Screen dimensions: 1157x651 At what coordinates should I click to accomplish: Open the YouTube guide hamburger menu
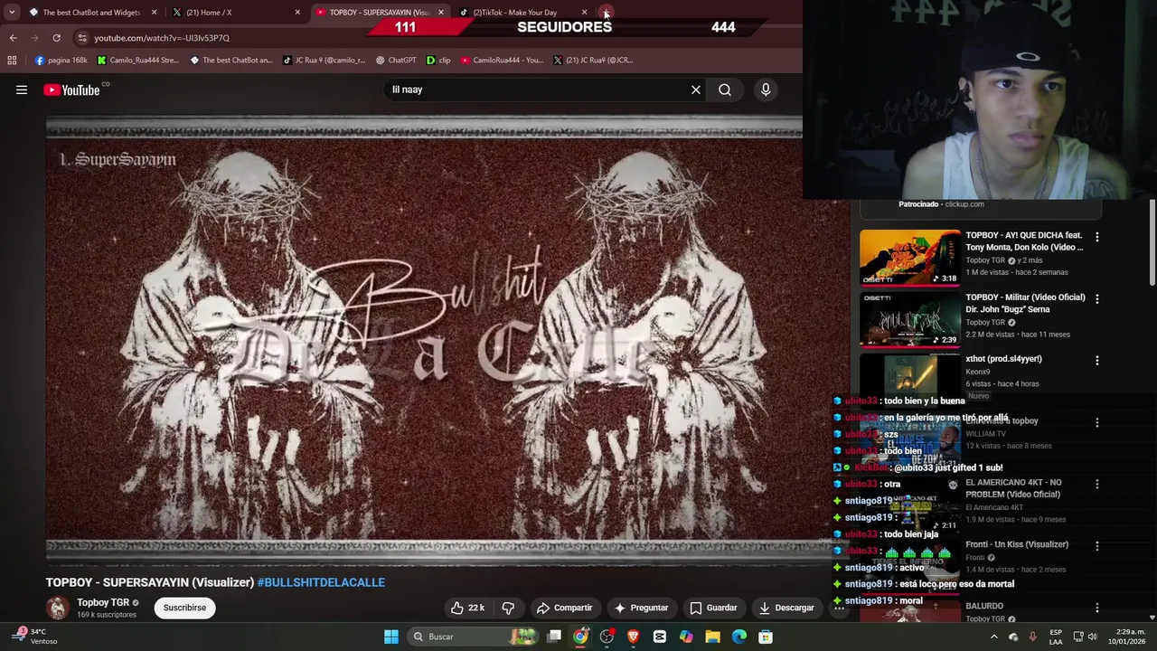pos(22,90)
